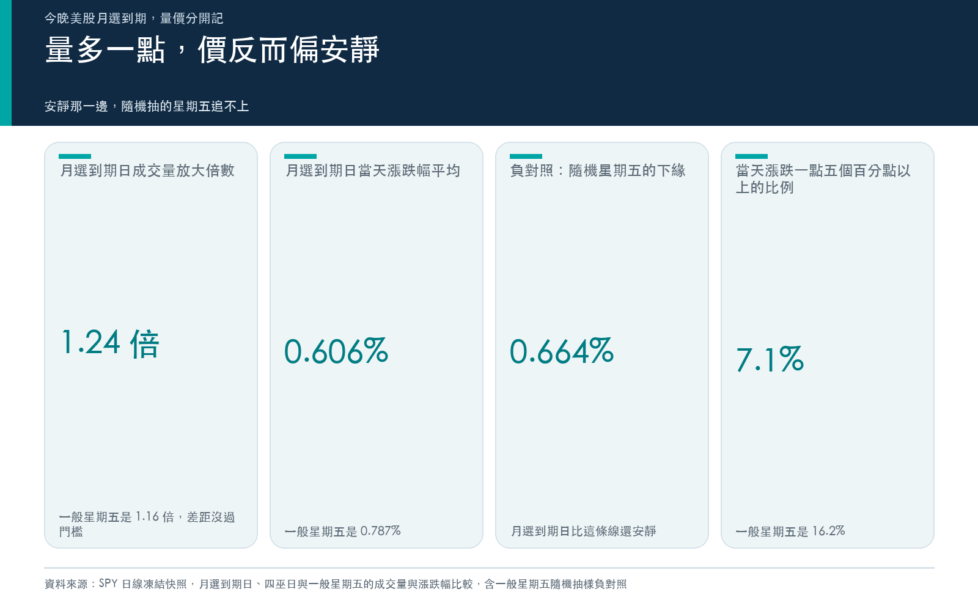Click the value 0.664%

click(562, 351)
